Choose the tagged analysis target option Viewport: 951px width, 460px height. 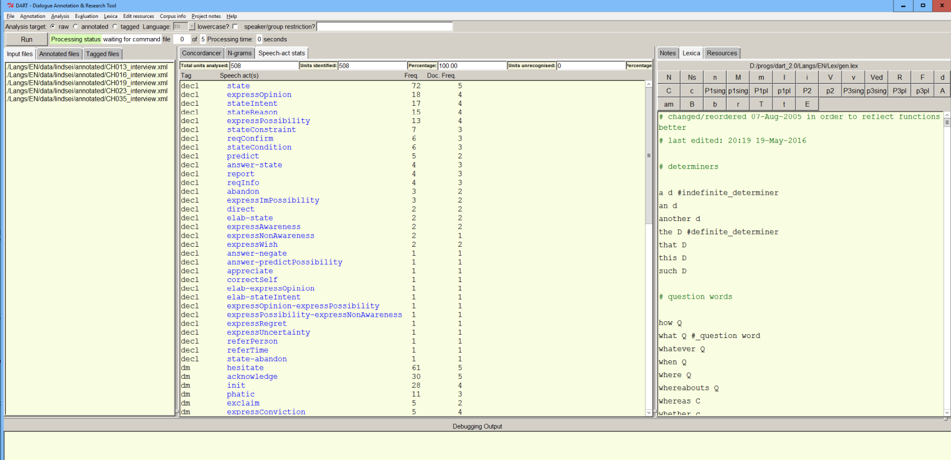[115, 26]
